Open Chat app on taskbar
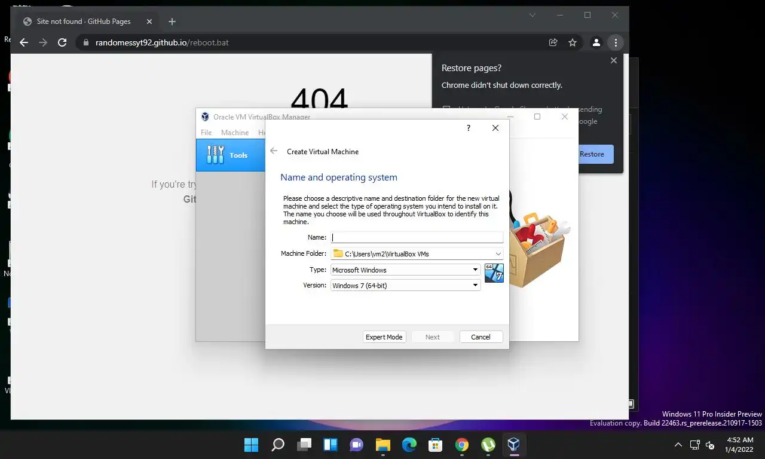Viewport: 765px width, 459px height. pyautogui.click(x=357, y=445)
